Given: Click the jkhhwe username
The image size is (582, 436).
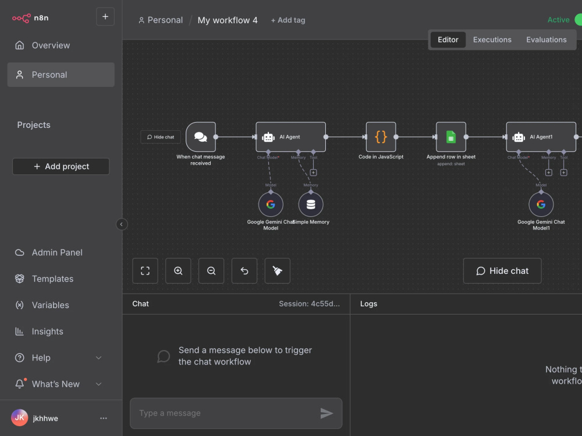Looking at the screenshot, I should (45, 418).
